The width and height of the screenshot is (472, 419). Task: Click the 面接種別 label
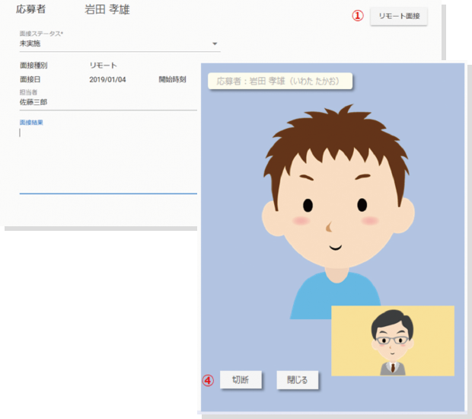coord(33,66)
